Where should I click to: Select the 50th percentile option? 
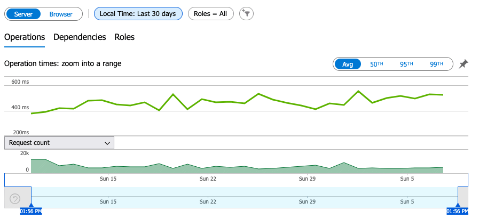point(376,64)
